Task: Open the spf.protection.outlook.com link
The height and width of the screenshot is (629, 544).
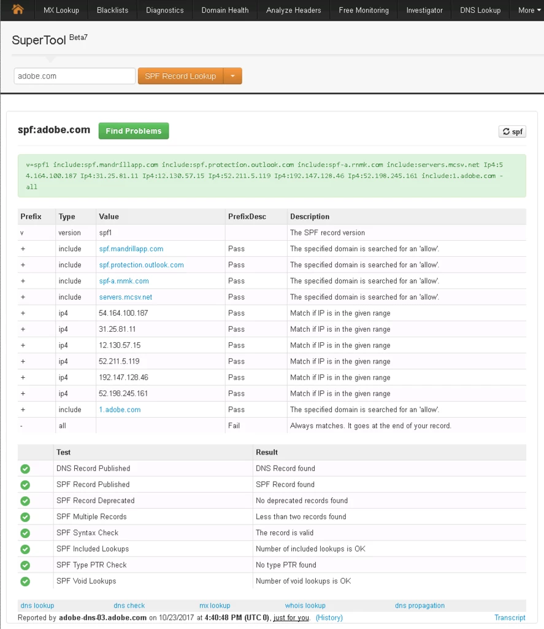Action: (142, 265)
